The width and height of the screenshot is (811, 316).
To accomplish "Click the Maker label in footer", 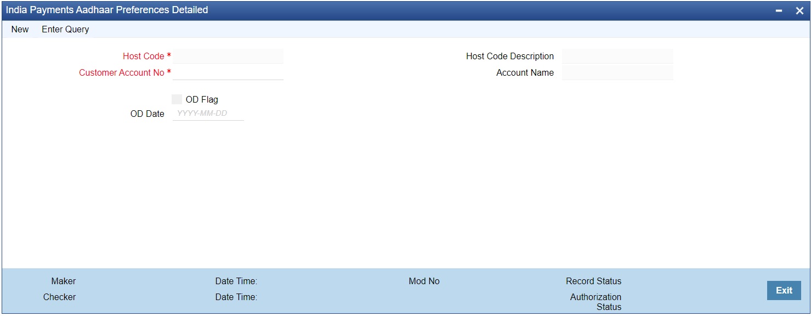I will point(64,281).
